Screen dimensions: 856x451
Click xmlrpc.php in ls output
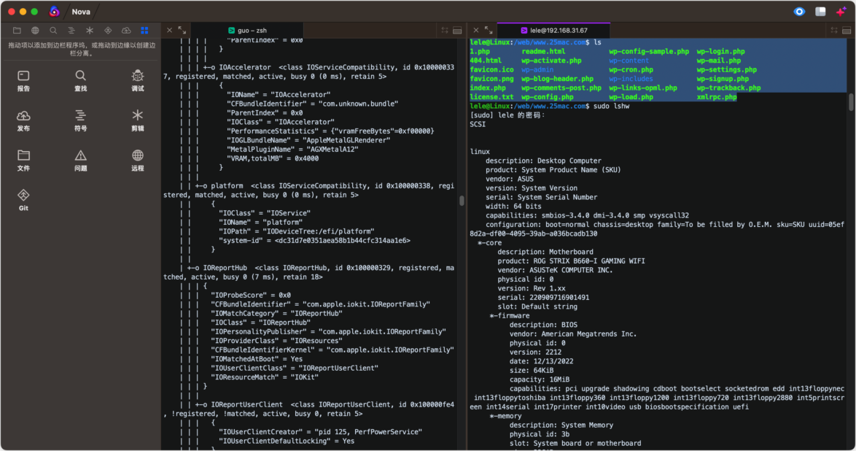[x=717, y=97]
